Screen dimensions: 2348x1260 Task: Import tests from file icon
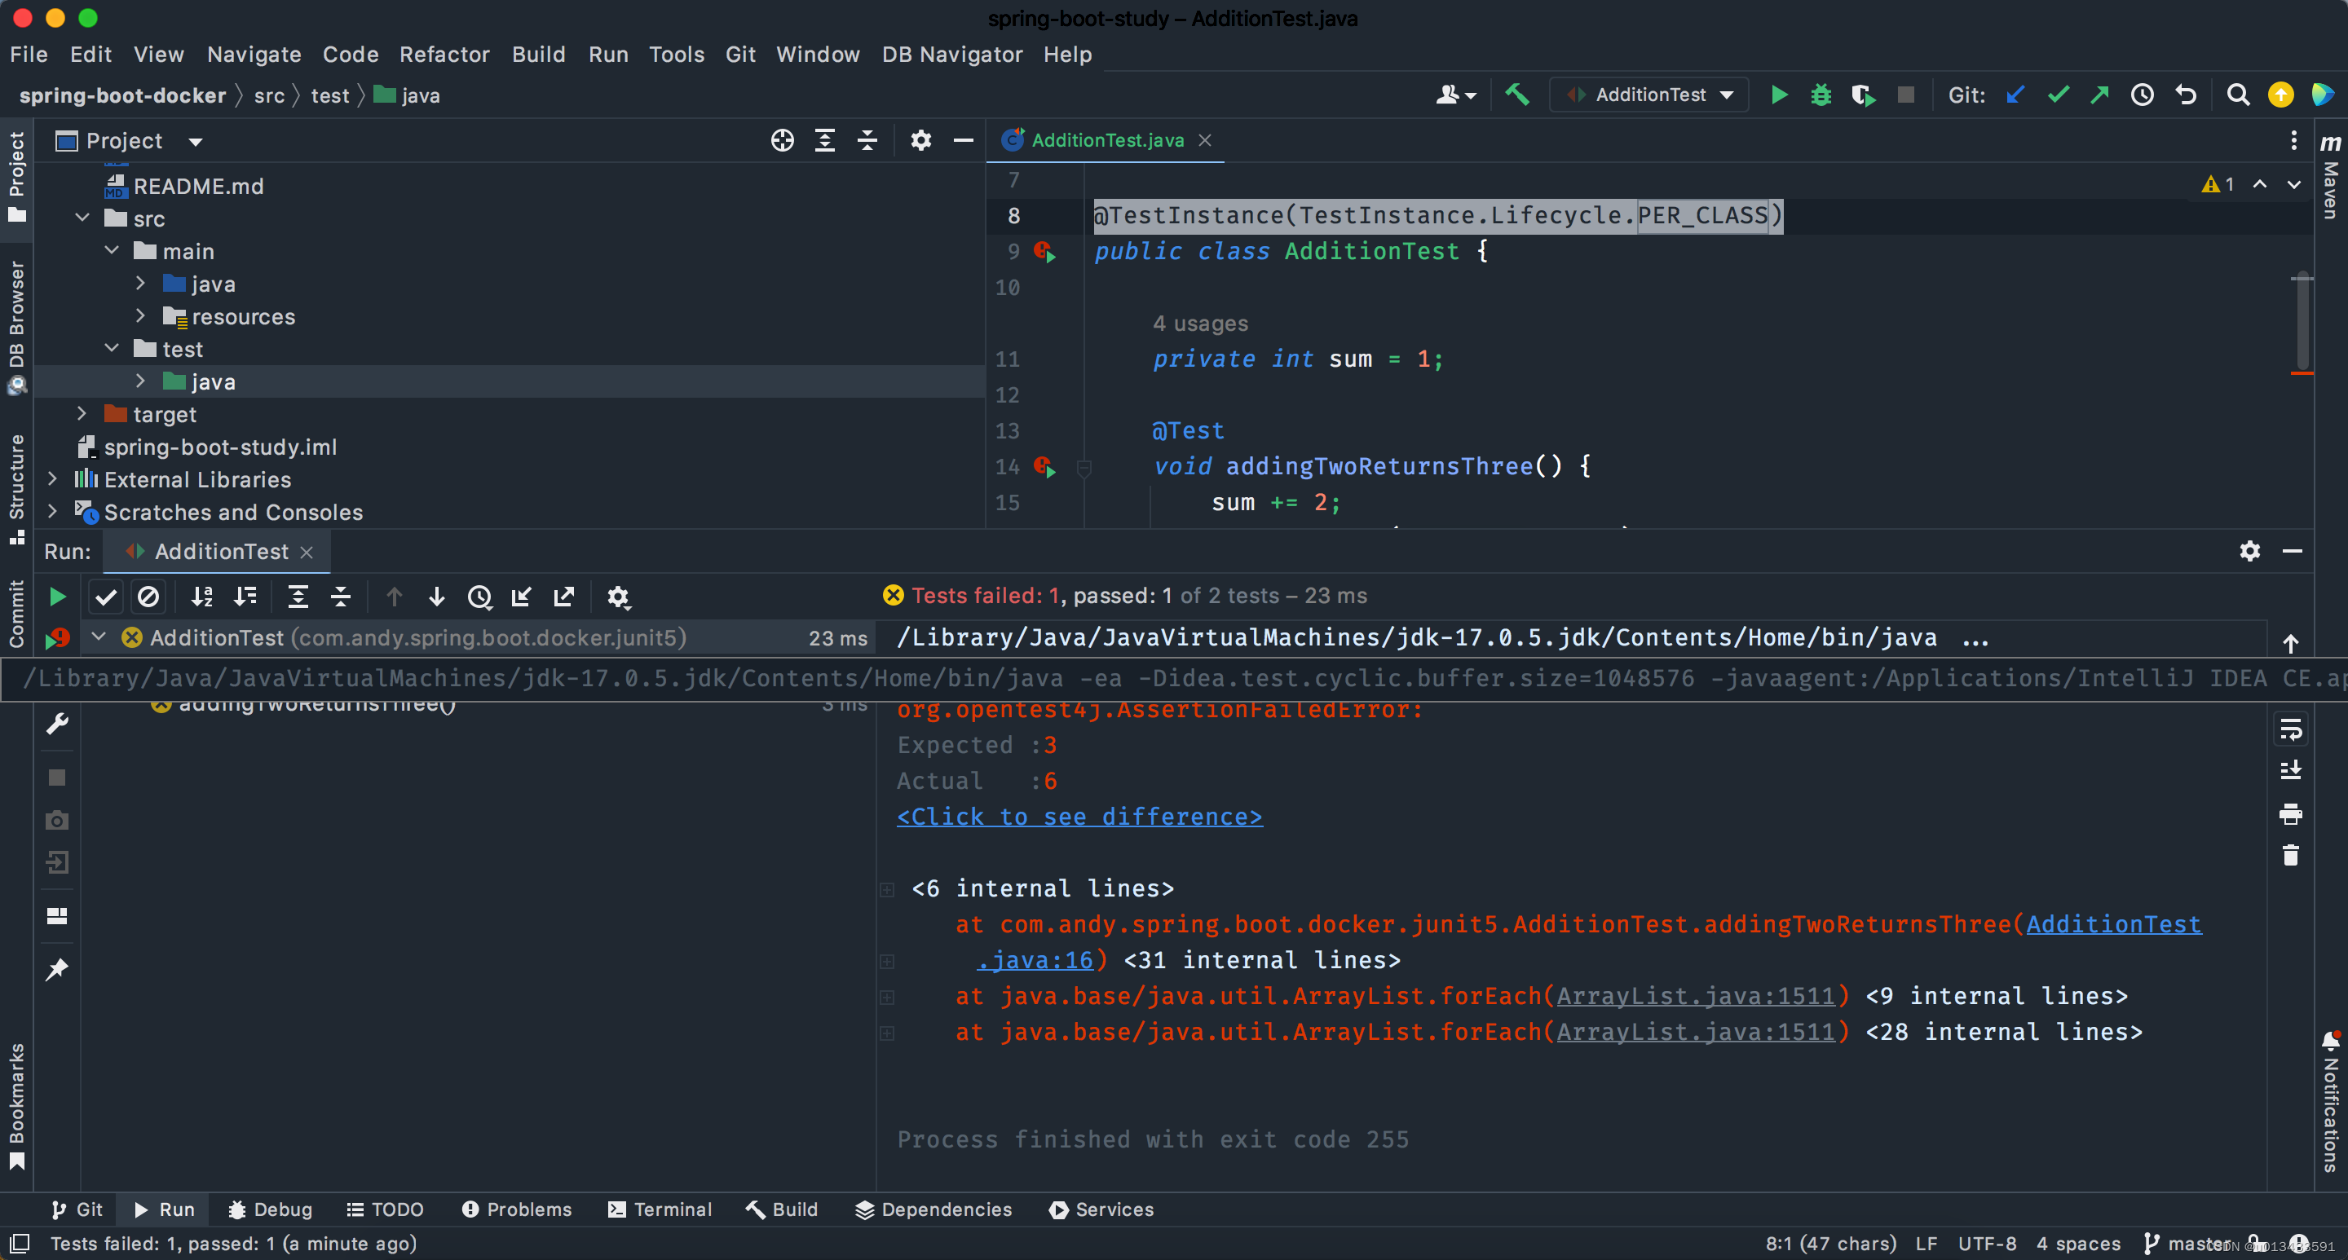(522, 597)
